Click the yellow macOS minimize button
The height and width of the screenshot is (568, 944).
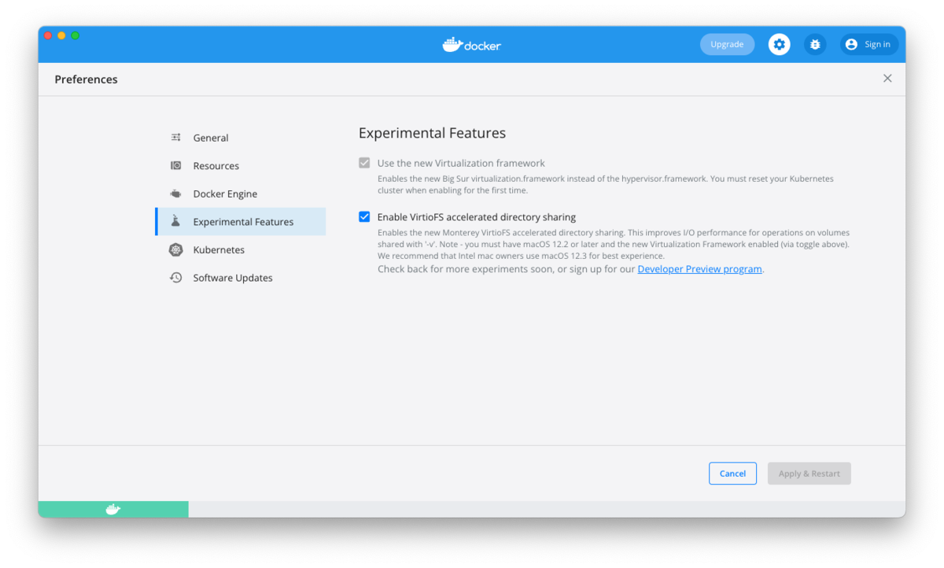tap(61, 35)
